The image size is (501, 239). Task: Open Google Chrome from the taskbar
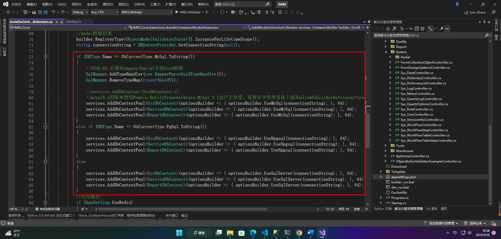click(299, 233)
